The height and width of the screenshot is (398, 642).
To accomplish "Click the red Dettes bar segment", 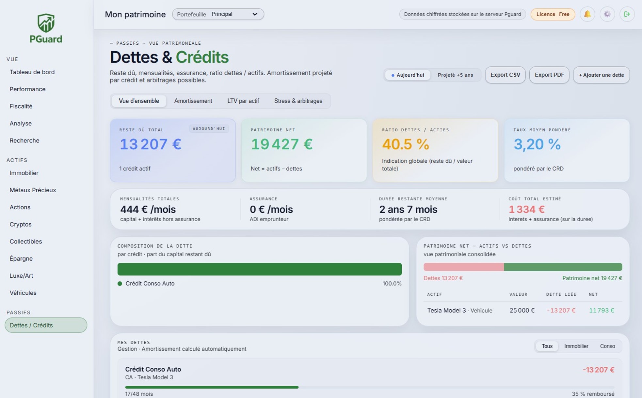I will (x=464, y=267).
